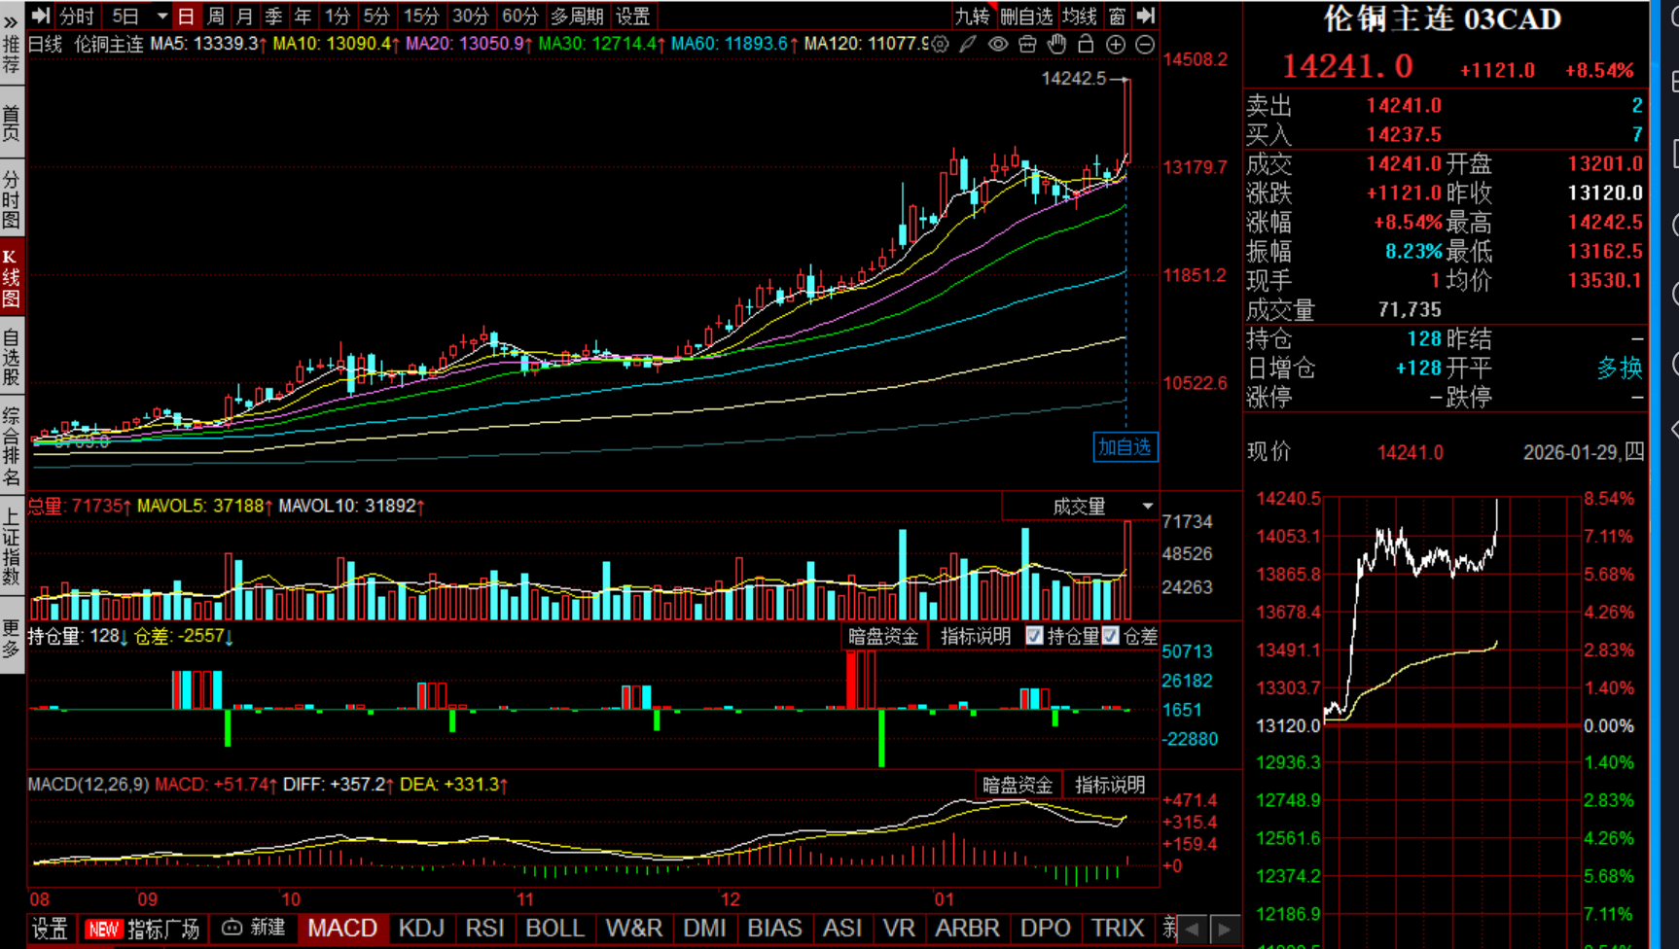
Task: Zoom out with the minus circle icon
Action: pos(1145,44)
